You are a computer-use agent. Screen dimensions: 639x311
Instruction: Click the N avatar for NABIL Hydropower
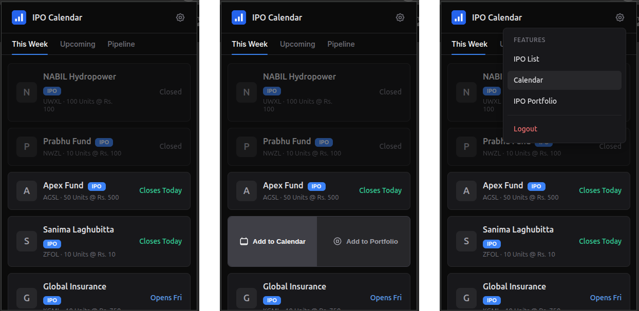tap(27, 92)
